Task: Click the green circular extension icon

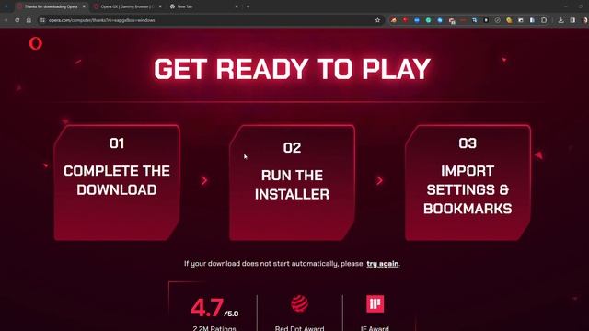Action: pyautogui.click(x=428, y=20)
